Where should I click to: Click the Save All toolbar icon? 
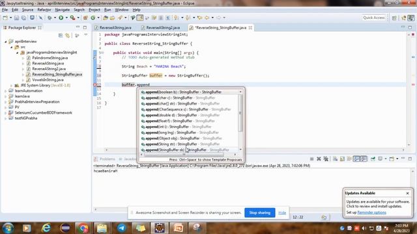tap(23, 18)
